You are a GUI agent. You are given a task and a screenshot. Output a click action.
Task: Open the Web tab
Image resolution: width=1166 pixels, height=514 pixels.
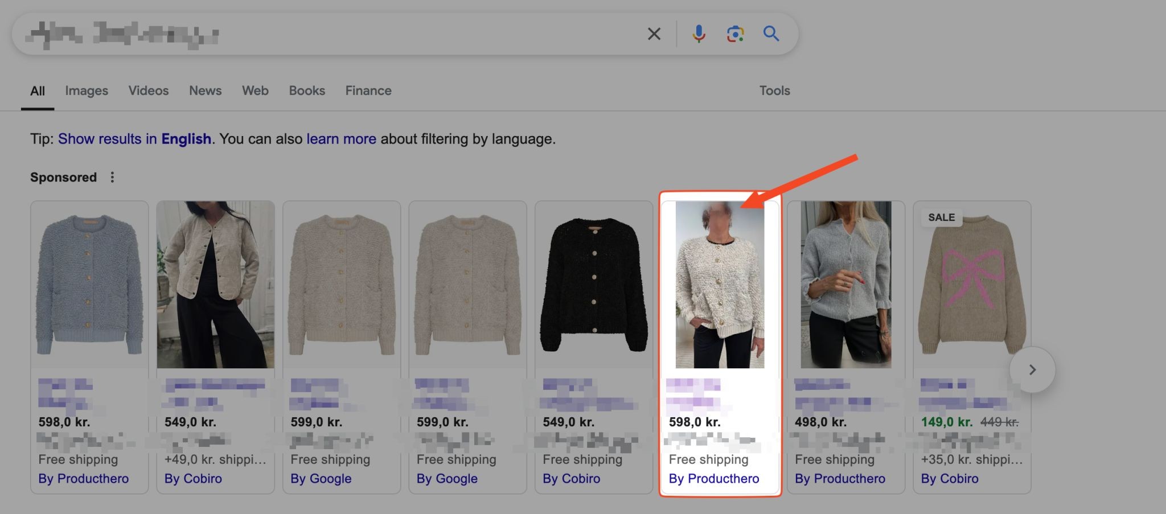255,91
